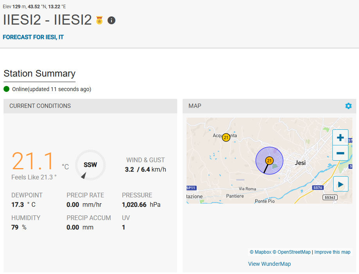Click the gold medal badge icon

pos(99,20)
